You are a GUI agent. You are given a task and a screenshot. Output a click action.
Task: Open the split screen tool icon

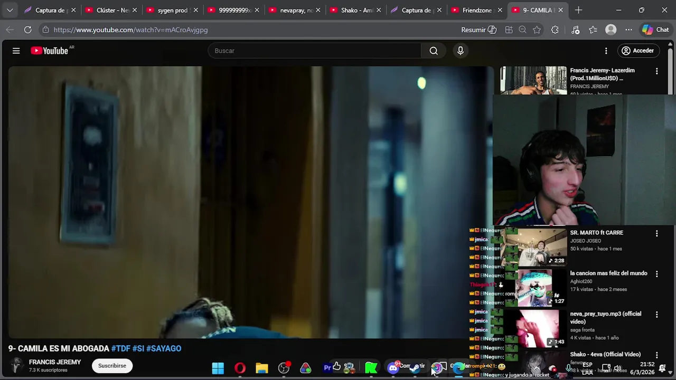tap(509, 30)
